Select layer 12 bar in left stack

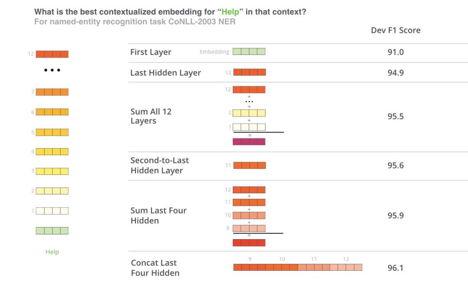52,54
